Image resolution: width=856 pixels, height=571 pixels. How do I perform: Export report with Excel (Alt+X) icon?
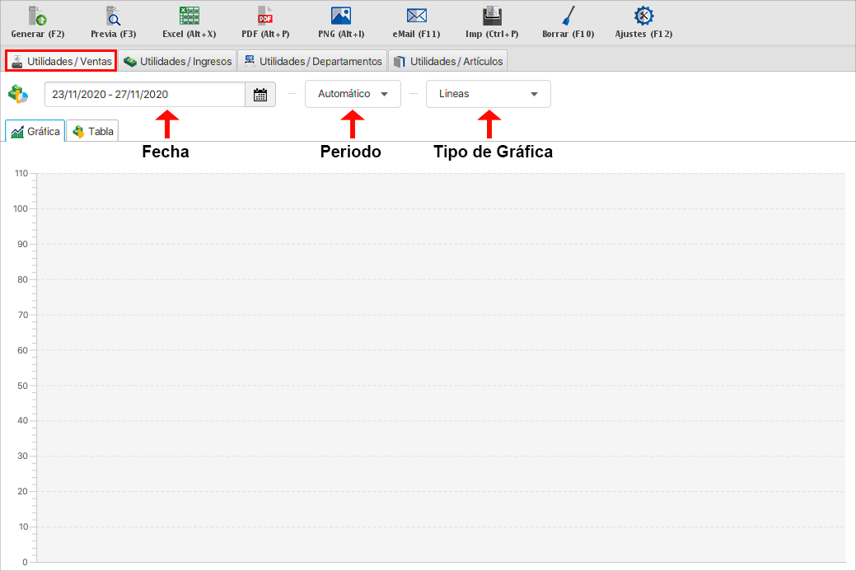pos(189,16)
